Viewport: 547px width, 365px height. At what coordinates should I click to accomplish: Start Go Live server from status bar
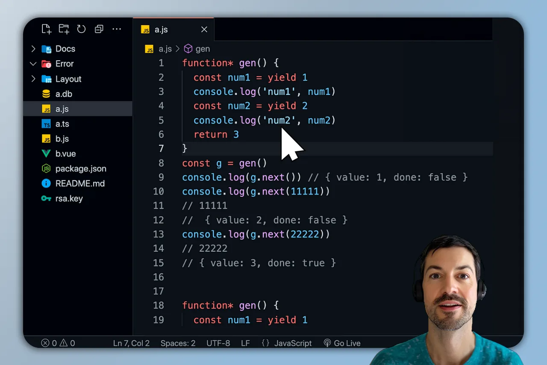pos(342,343)
